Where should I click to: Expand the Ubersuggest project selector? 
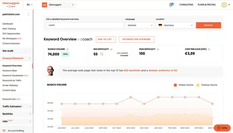[x=59, y=5]
